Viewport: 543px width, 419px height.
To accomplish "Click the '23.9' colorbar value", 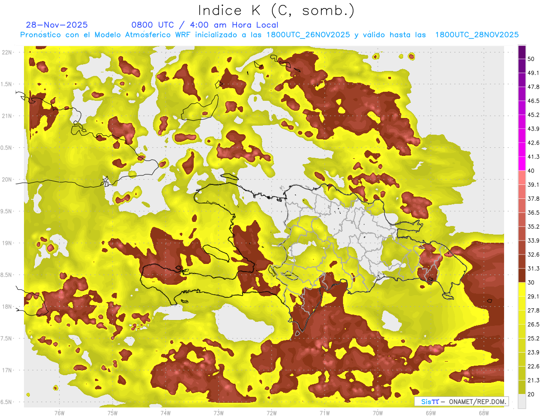I will [534, 353].
